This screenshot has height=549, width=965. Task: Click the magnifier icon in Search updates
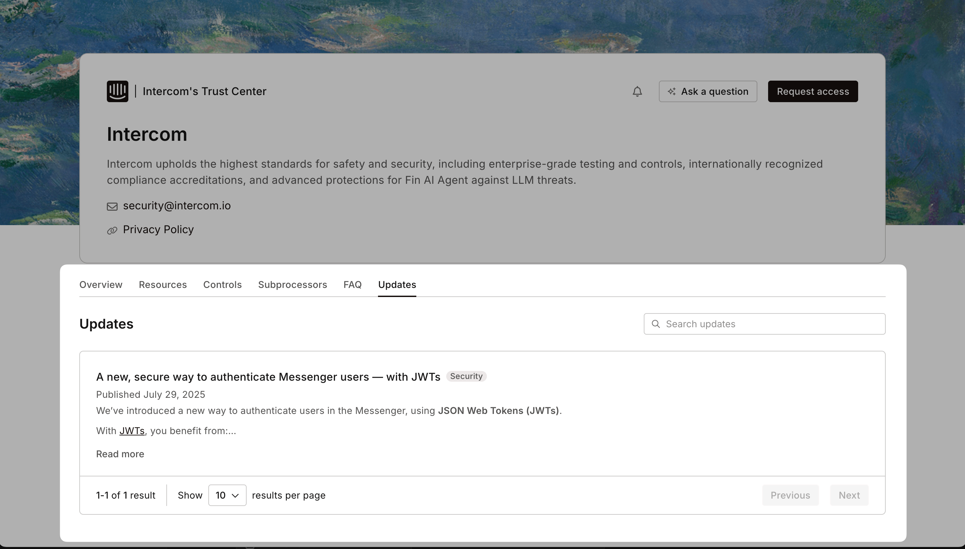pyautogui.click(x=656, y=324)
